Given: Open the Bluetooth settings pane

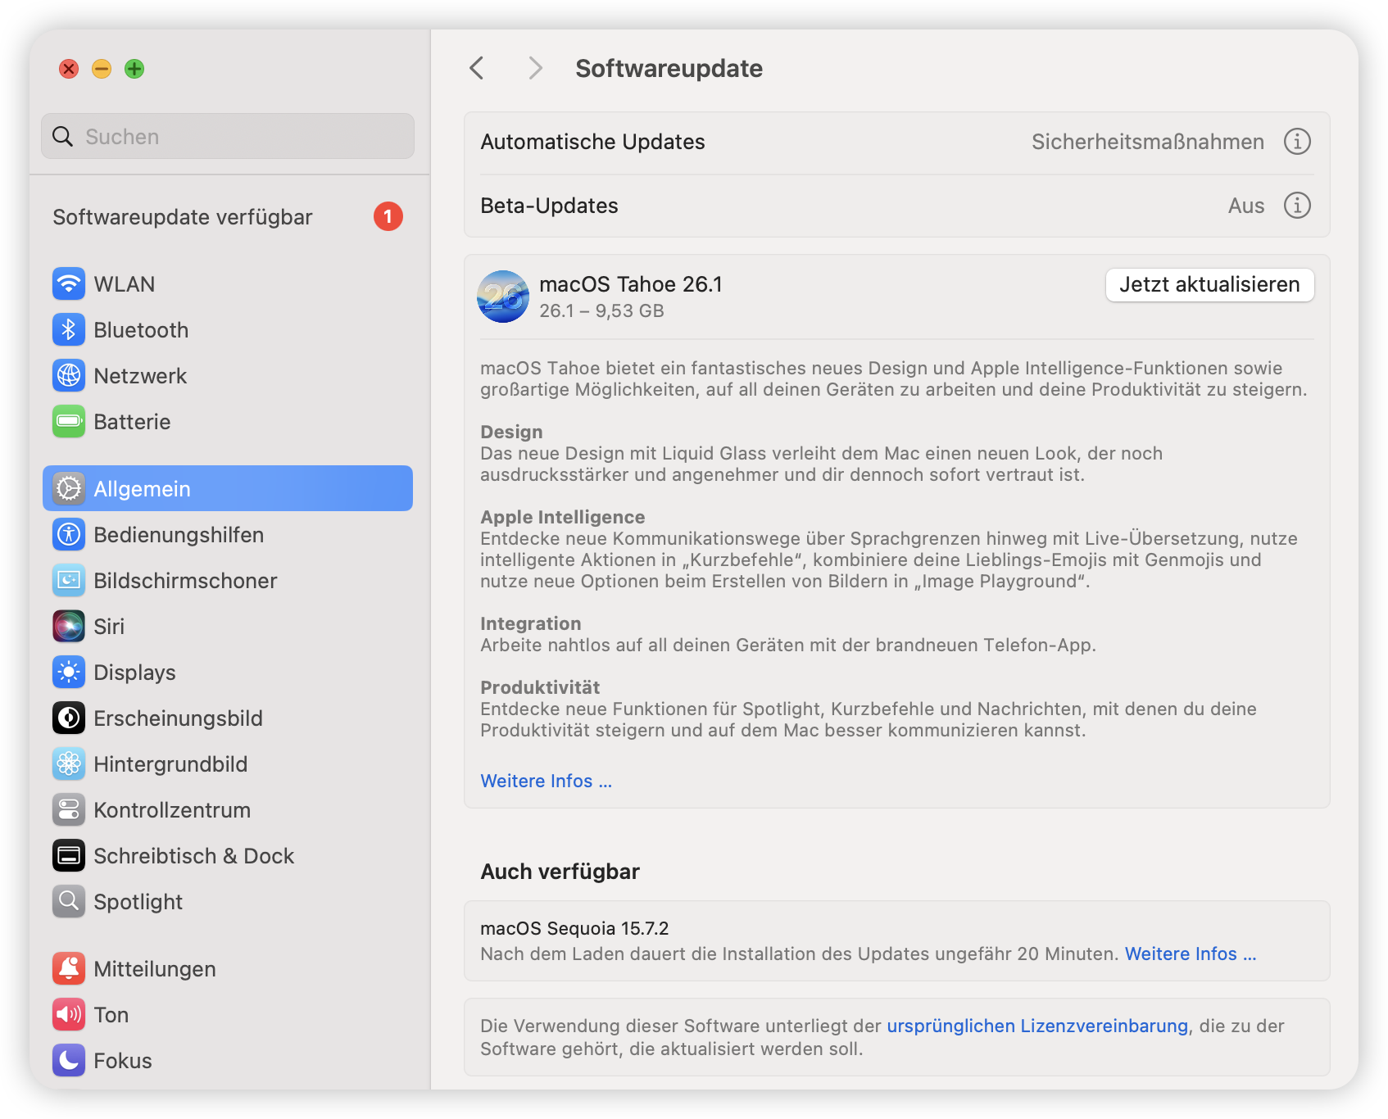Looking at the screenshot, I should pyautogui.click(x=228, y=330).
